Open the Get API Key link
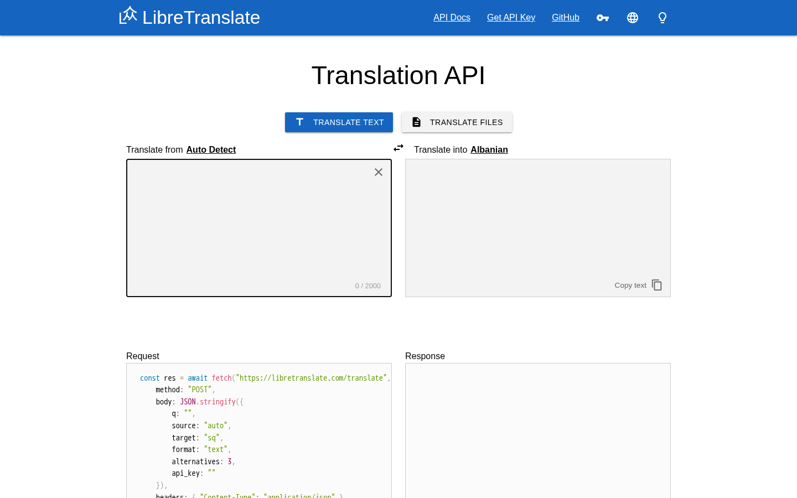This screenshot has width=797, height=498. [511, 18]
